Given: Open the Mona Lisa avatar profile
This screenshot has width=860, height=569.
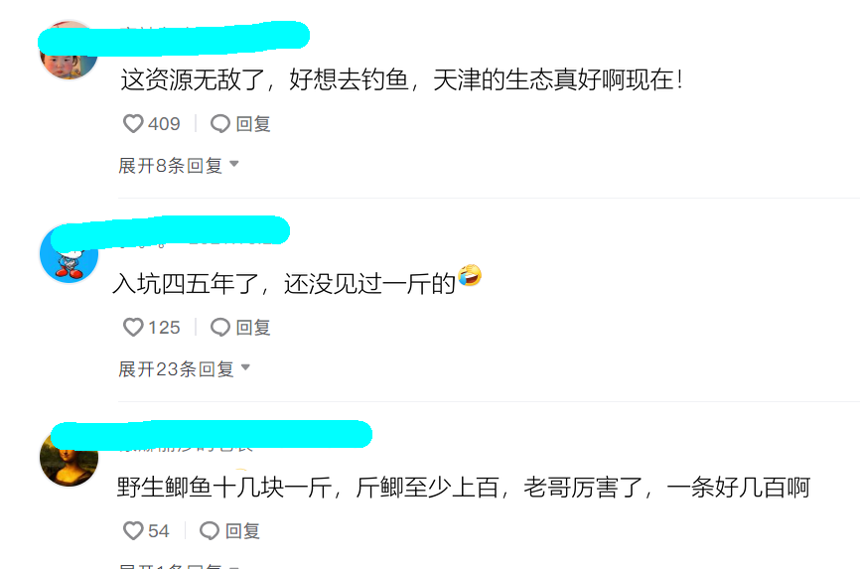Looking at the screenshot, I should click(69, 458).
